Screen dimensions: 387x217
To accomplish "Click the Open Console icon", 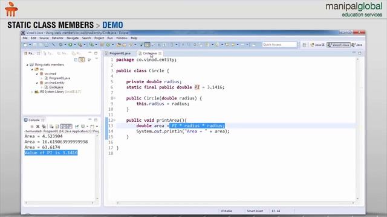I will pos(92,127).
